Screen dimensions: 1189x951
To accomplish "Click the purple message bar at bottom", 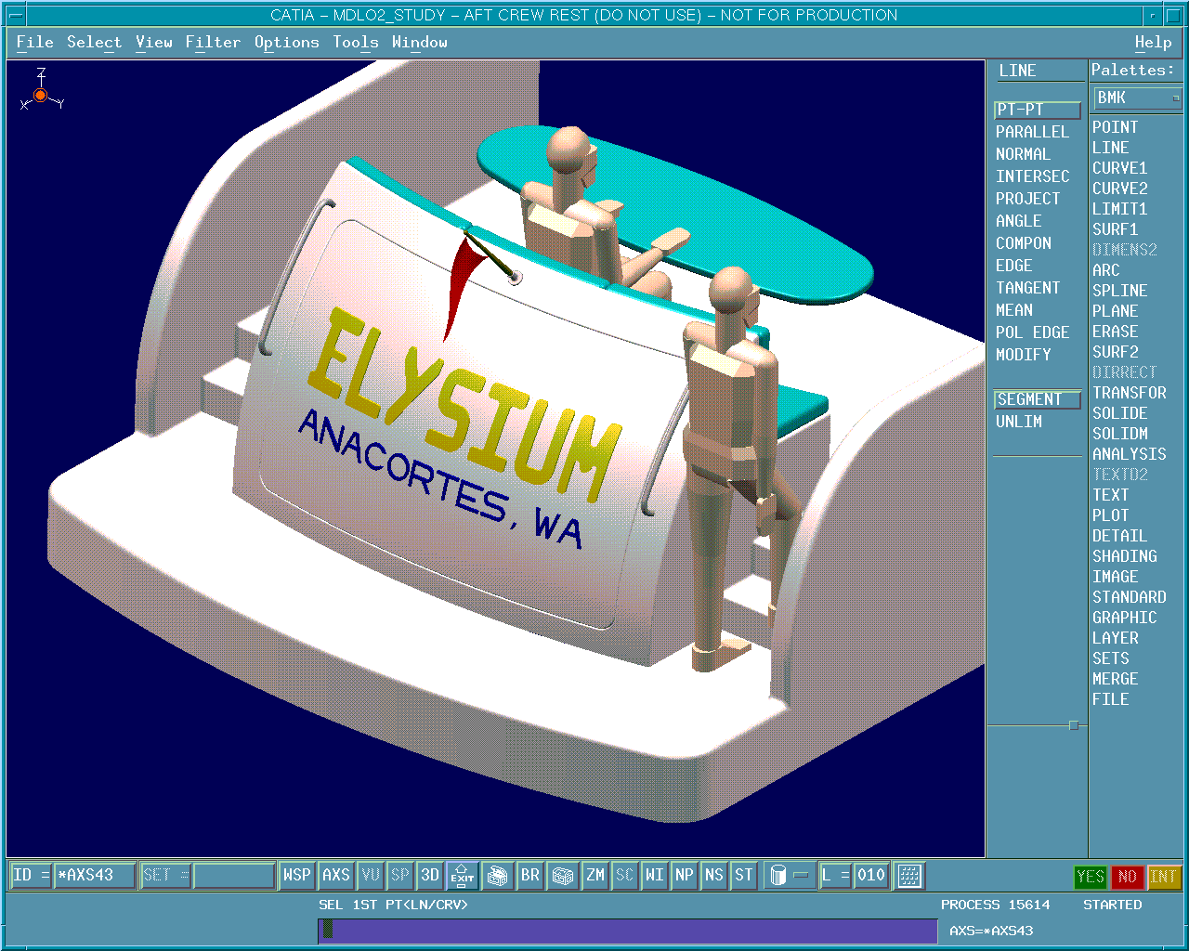I will tap(628, 931).
